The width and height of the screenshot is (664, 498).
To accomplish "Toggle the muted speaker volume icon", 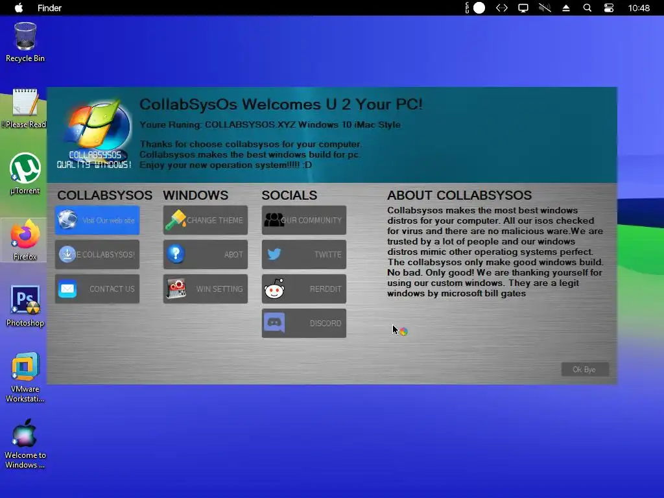I will point(545,8).
